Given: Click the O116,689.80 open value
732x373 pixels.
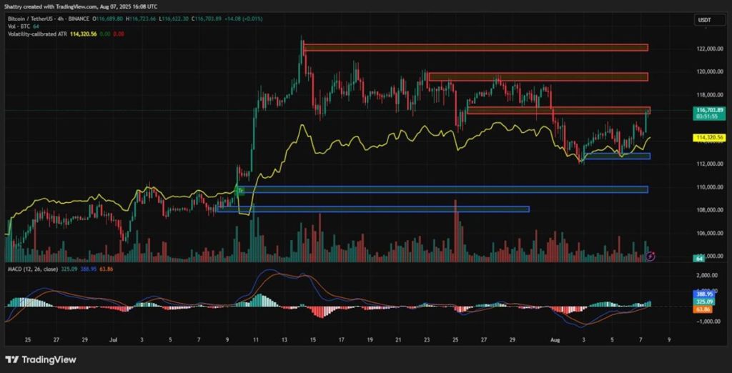Looking at the screenshot, I should coord(108,19).
